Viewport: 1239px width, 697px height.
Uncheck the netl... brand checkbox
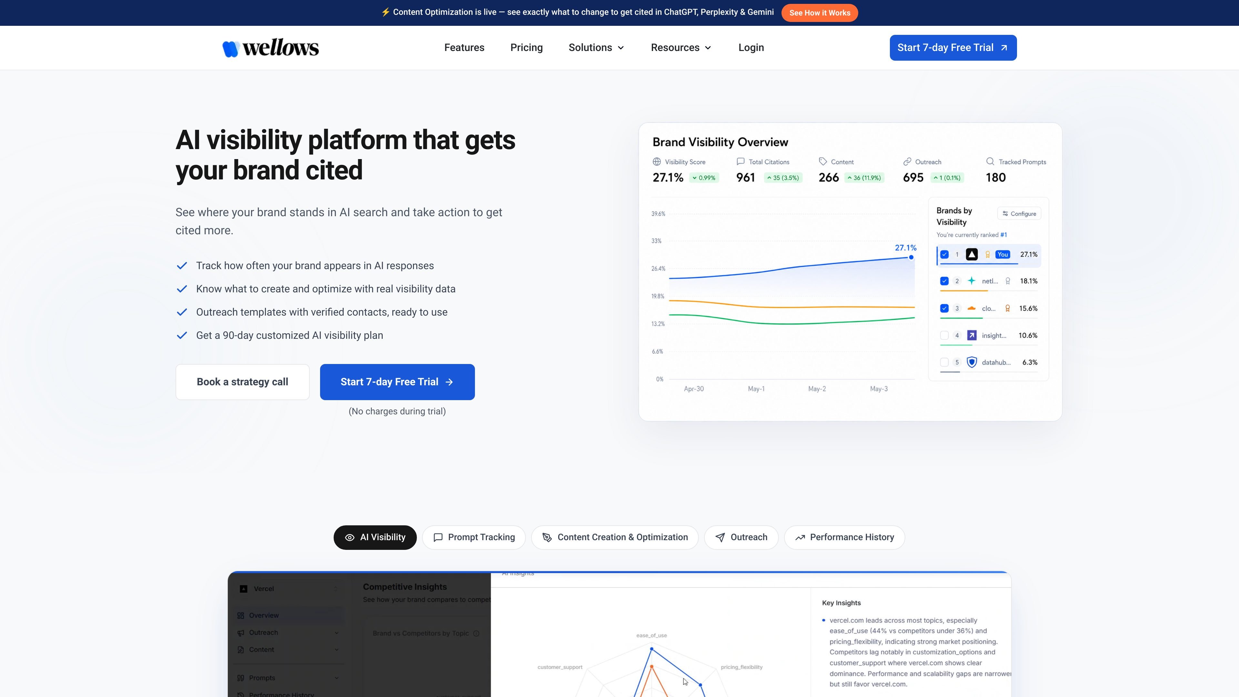(x=944, y=281)
